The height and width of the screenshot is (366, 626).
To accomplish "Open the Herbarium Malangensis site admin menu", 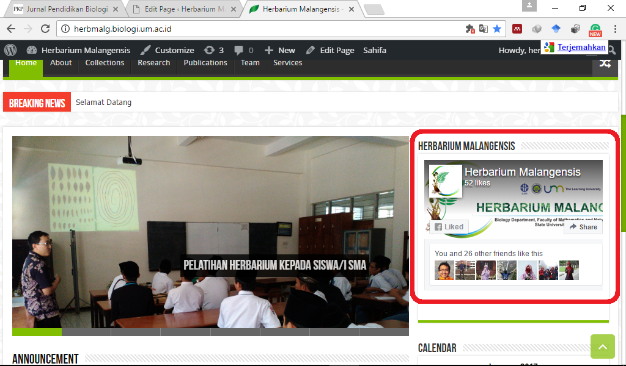I will point(79,50).
